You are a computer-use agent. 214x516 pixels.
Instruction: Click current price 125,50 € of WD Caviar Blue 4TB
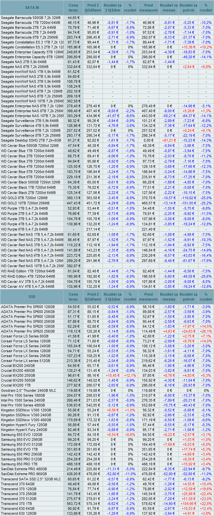pyautogui.click(x=73, y=166)
